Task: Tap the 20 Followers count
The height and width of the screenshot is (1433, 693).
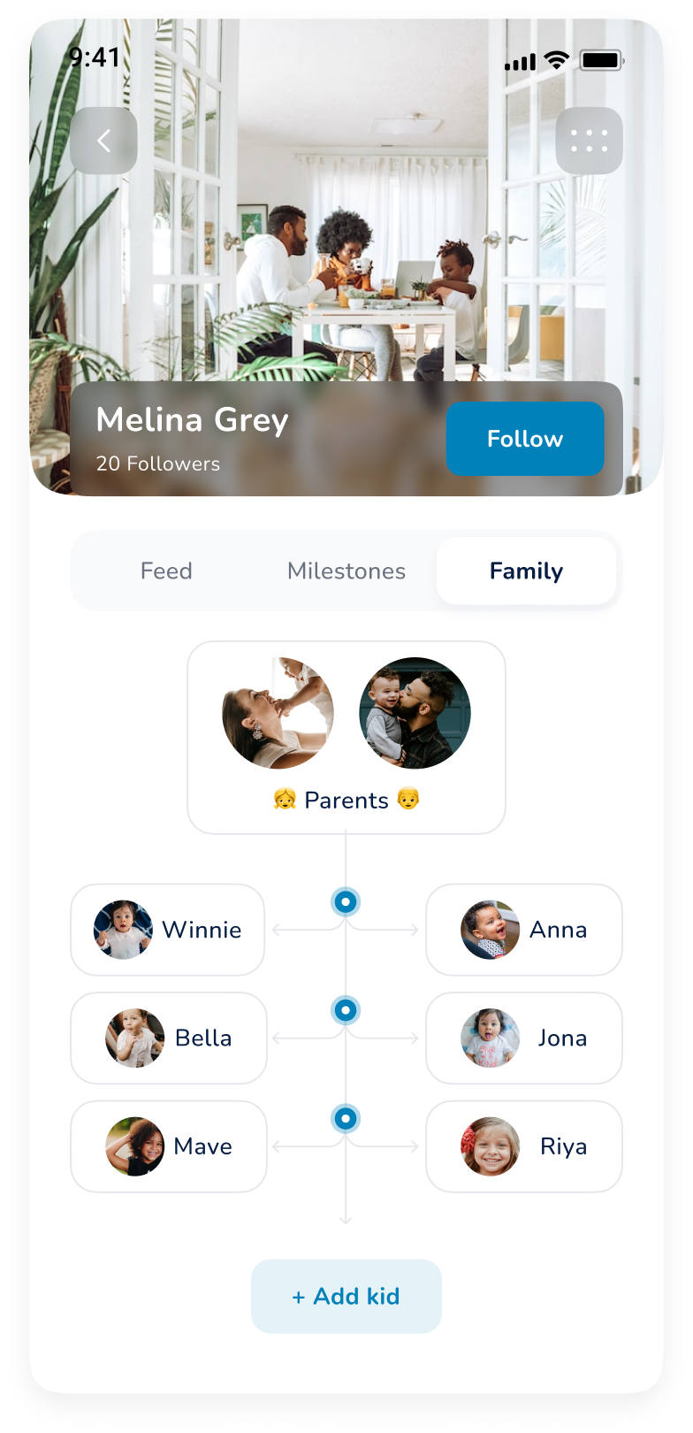Action: tap(158, 464)
